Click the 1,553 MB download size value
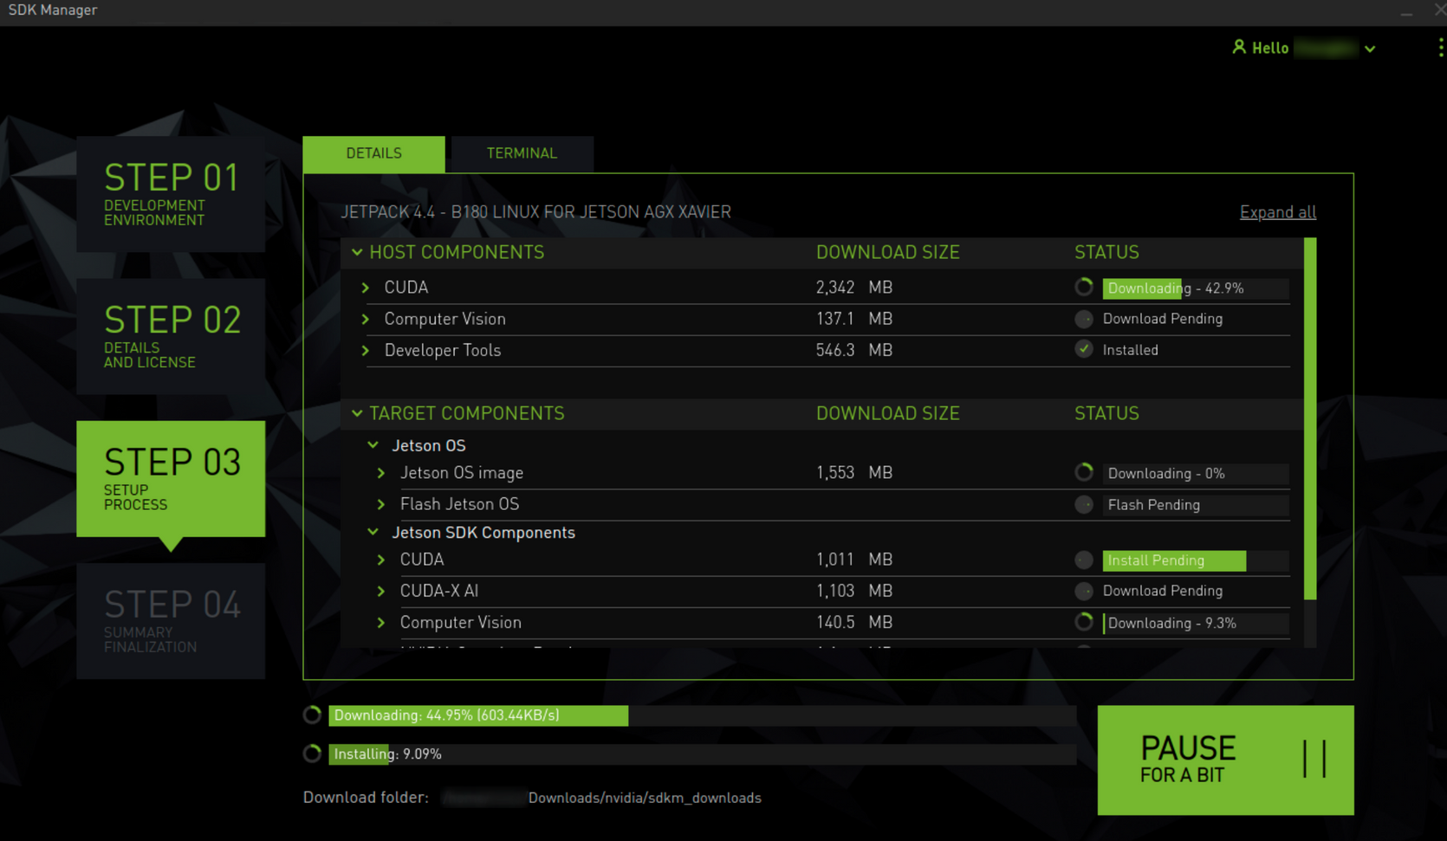Viewport: 1447px width, 841px height. pyautogui.click(x=854, y=473)
